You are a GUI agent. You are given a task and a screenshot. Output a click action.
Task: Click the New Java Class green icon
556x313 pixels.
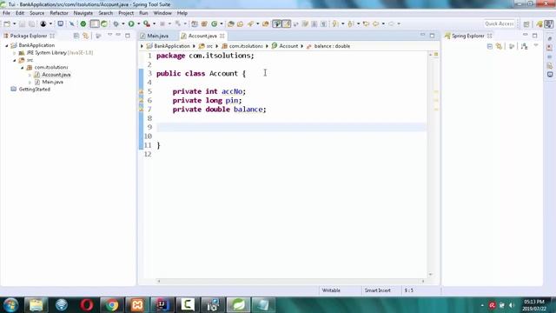[215, 23]
